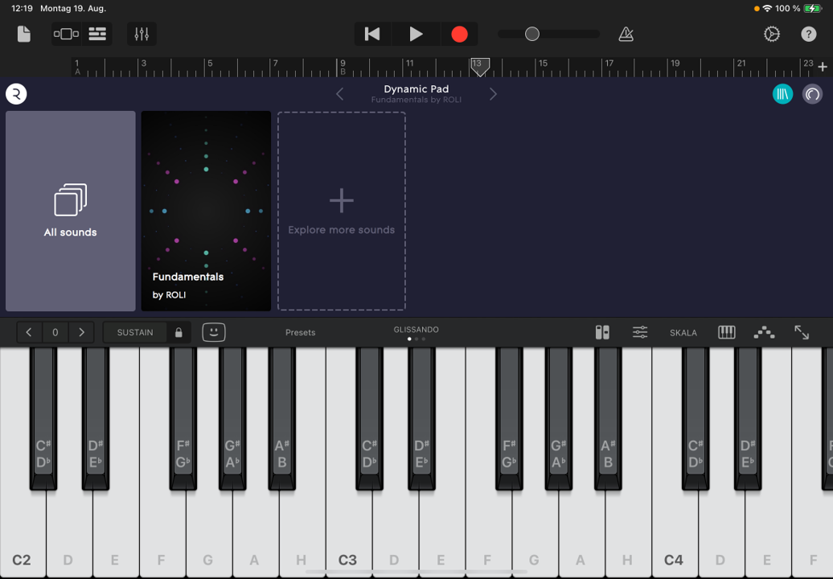Tap the C4 white key

pyautogui.click(x=675, y=532)
